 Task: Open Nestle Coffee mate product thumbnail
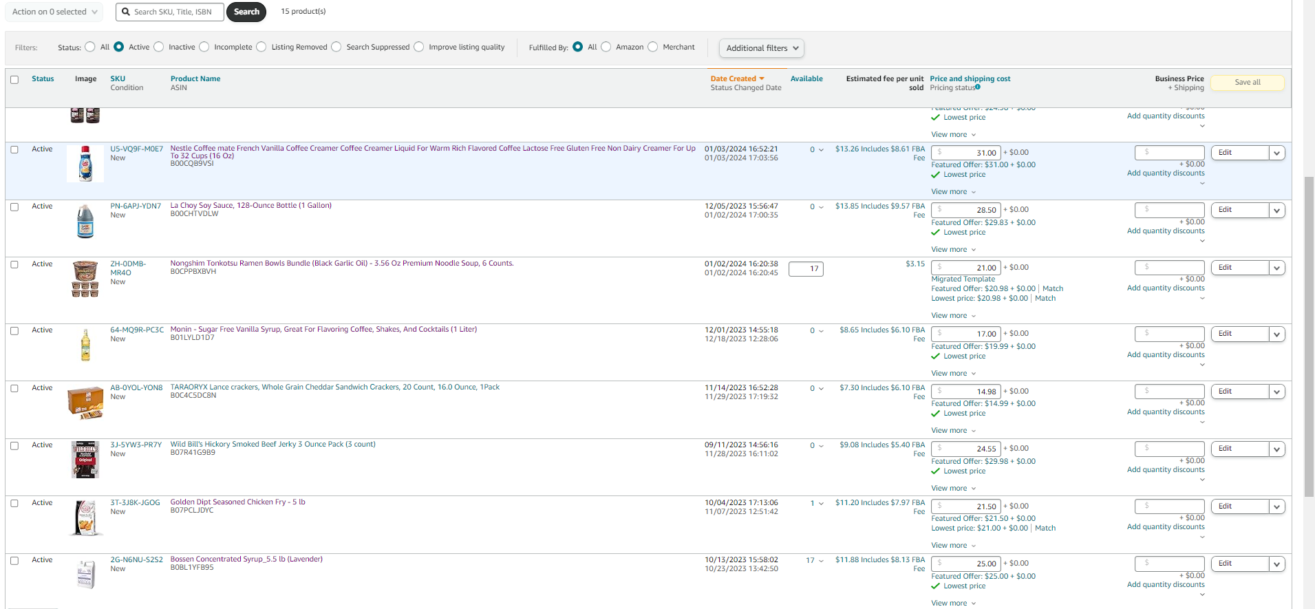click(x=85, y=163)
